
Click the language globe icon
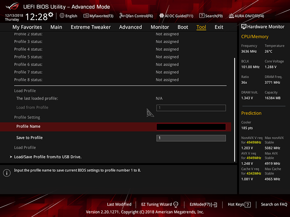tap(62, 16)
